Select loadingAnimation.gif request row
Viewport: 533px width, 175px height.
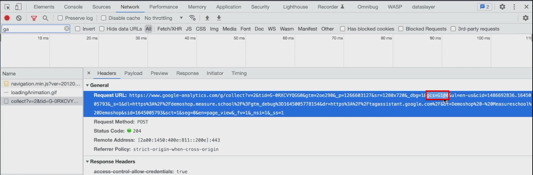point(42,92)
